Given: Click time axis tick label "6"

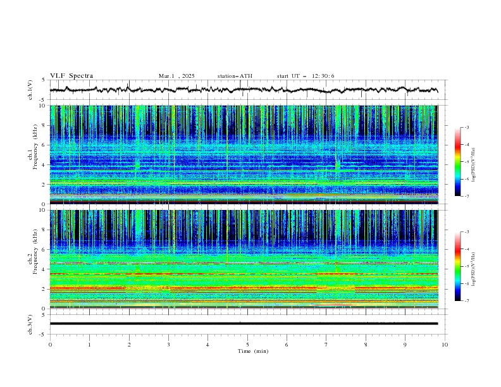Looking at the screenshot, I should [287, 345].
